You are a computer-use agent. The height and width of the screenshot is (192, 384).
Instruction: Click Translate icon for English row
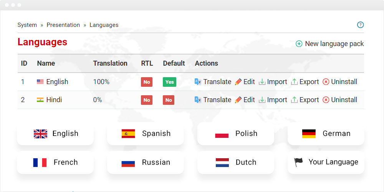pyautogui.click(x=198, y=82)
